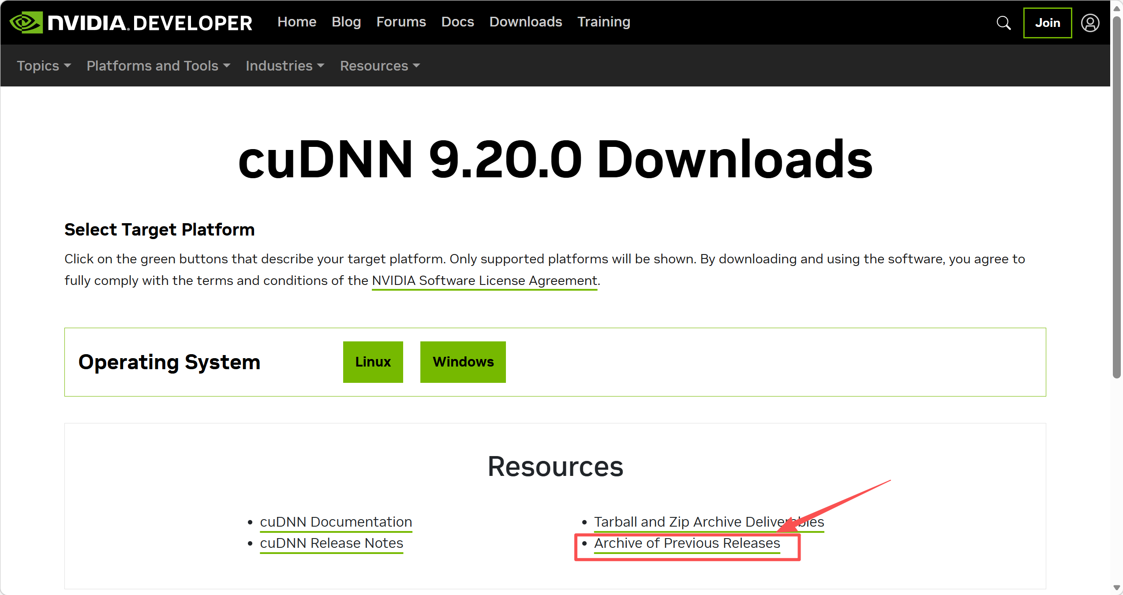Open the Industries dropdown
1123x595 pixels.
coord(284,66)
